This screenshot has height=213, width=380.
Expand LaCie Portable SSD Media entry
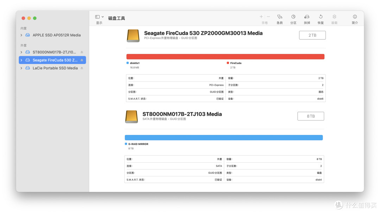click(21, 68)
